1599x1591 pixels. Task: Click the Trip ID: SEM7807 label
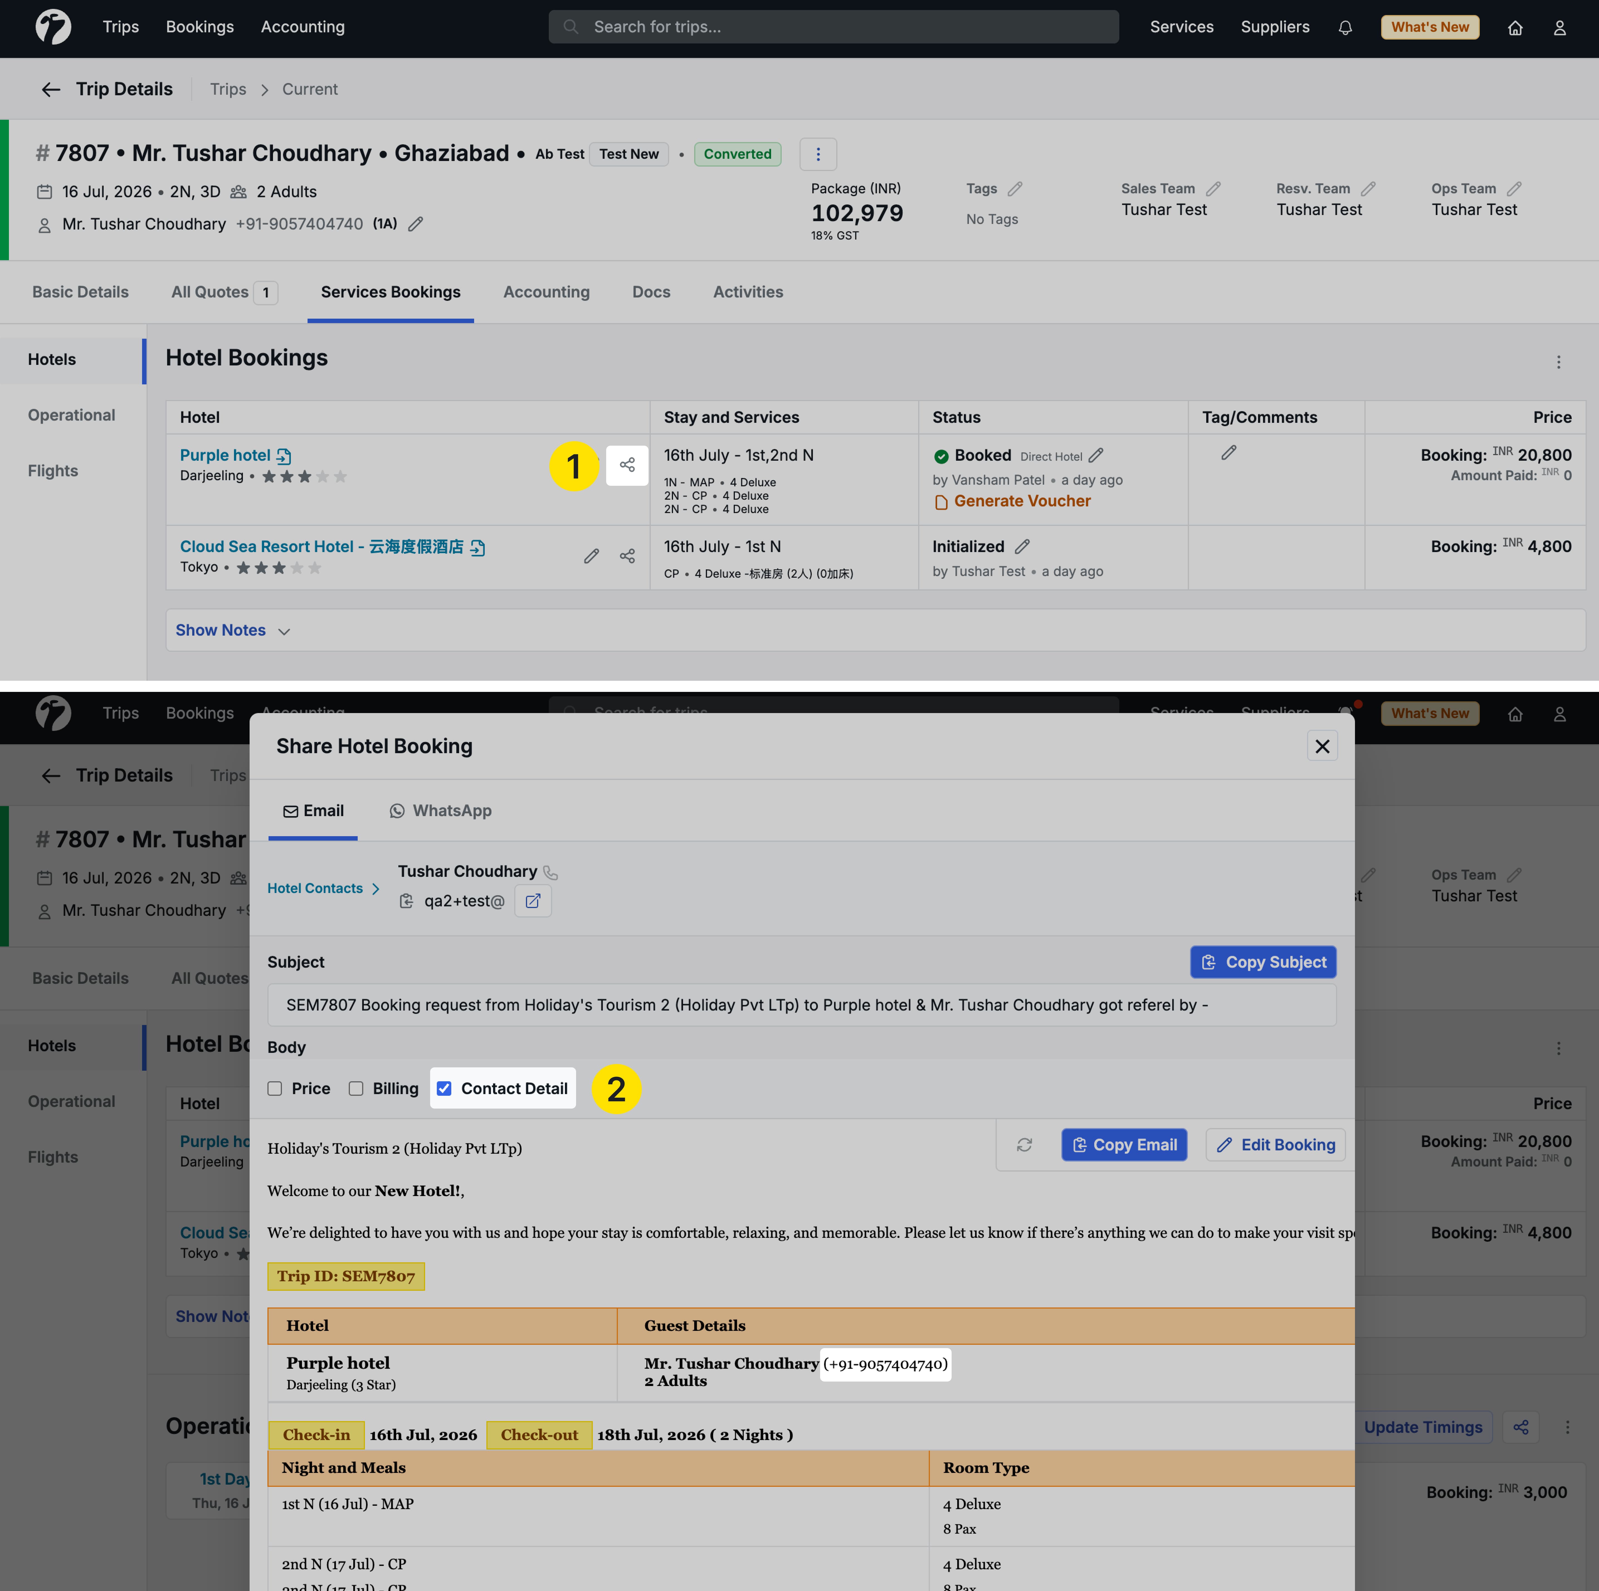[346, 1277]
